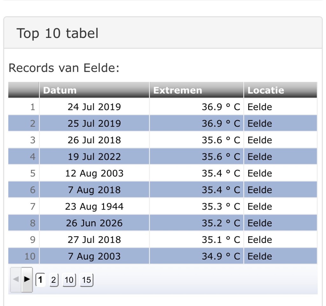This screenshot has height=306, width=326.
Task: Jump to page 10 of results
Action: pos(69,280)
